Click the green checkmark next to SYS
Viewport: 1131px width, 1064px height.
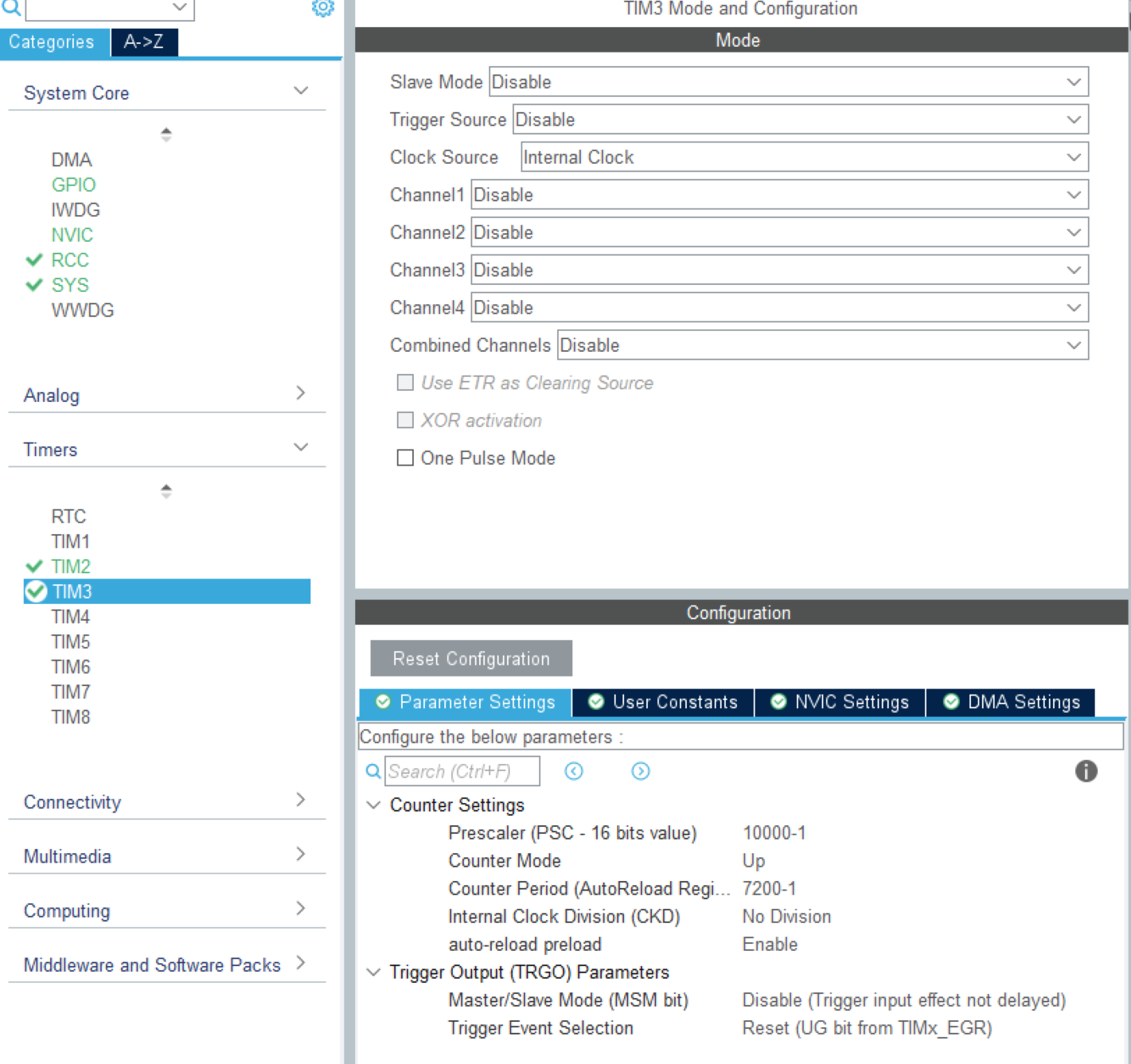[34, 285]
